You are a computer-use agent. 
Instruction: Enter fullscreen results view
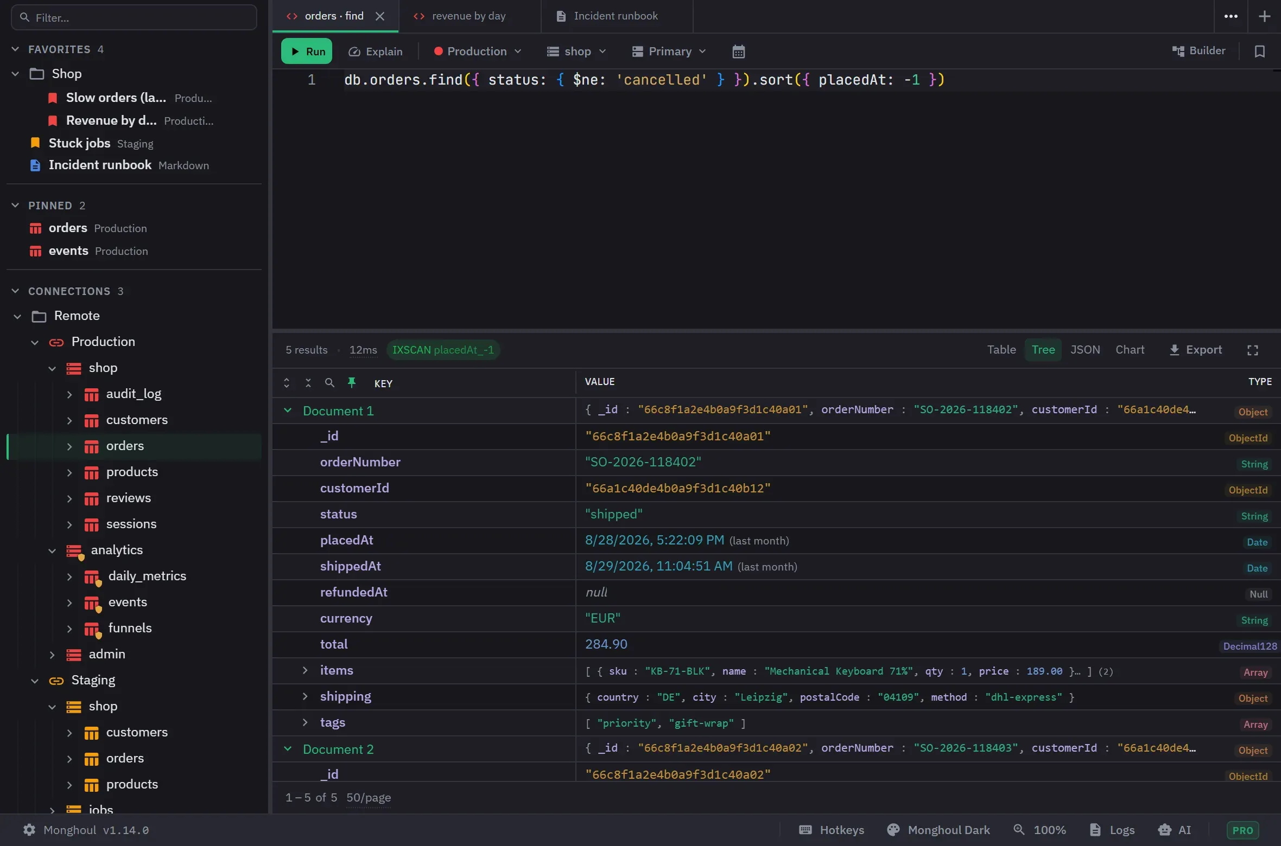tap(1253, 350)
